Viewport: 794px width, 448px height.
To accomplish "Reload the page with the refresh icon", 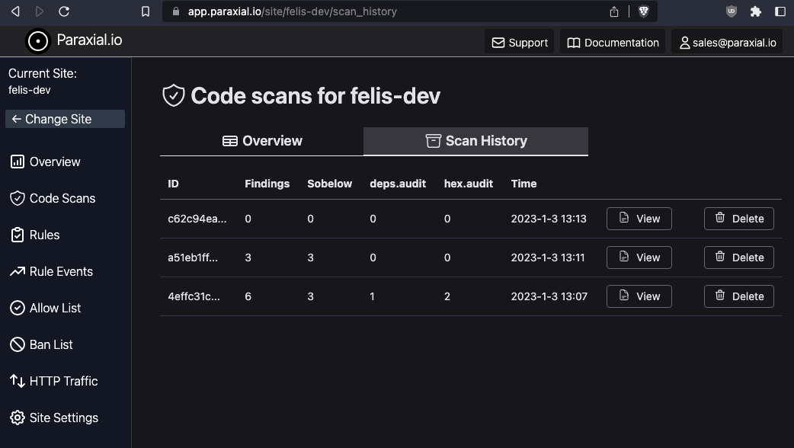I will [64, 11].
